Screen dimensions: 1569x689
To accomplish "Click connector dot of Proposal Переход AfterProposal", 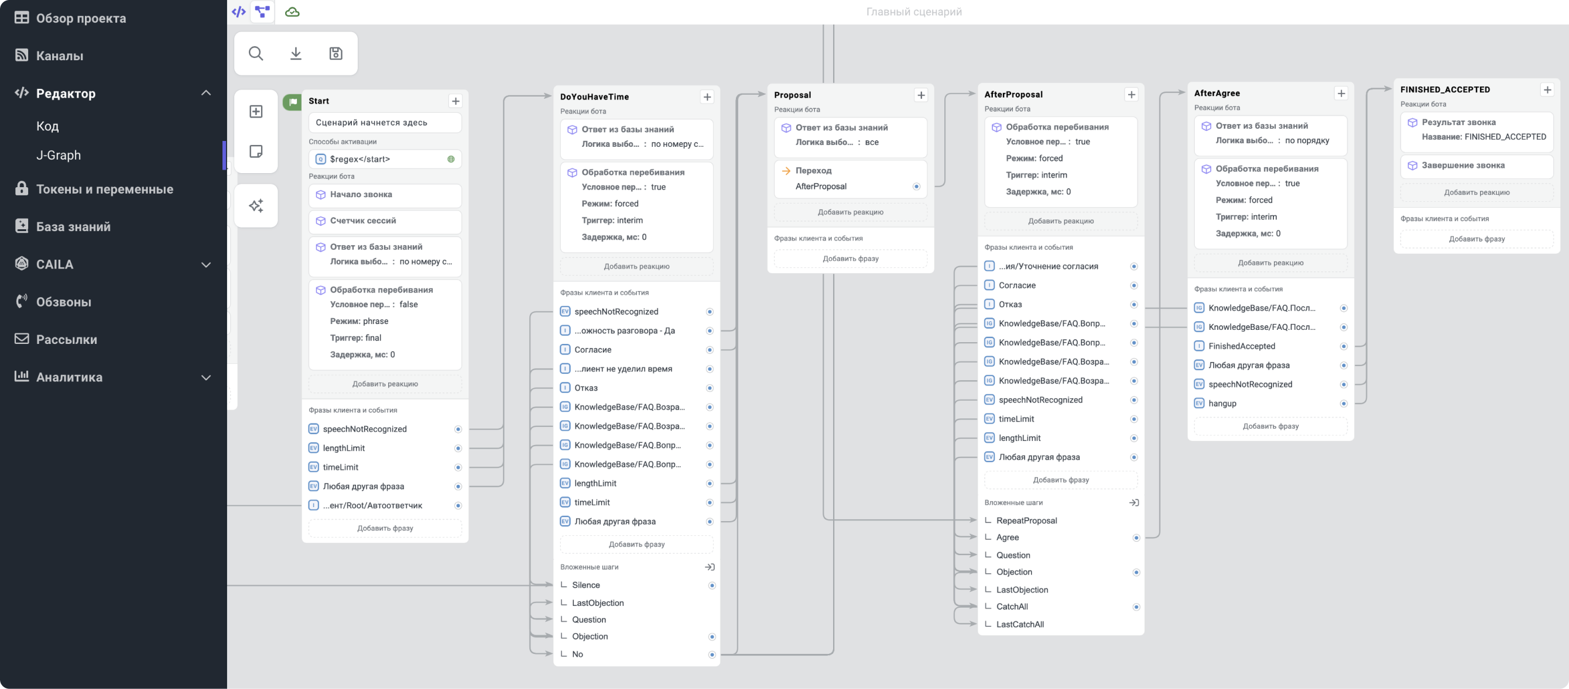I will [916, 186].
